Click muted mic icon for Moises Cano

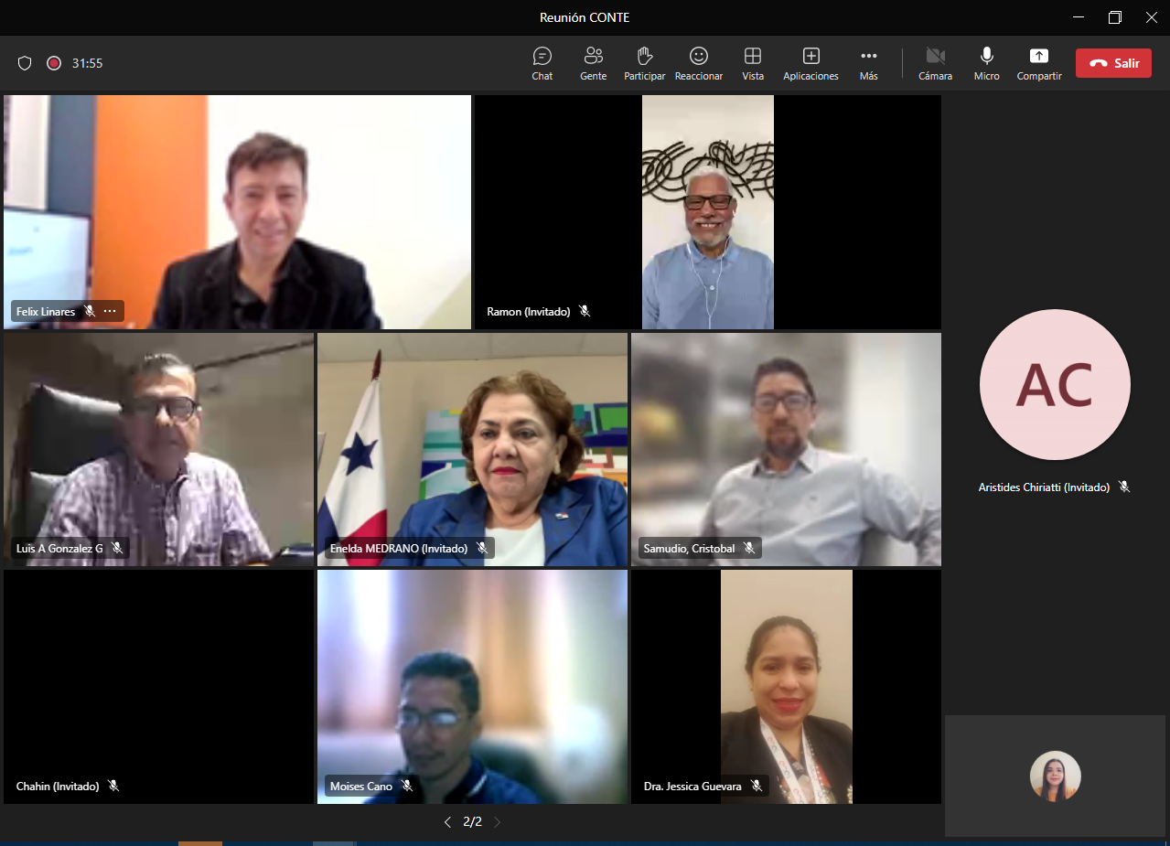point(407,786)
